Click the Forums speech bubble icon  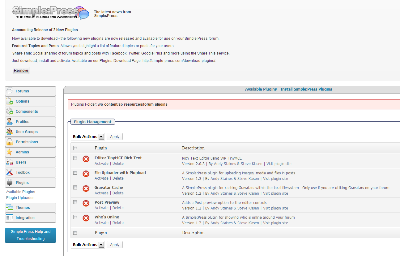(10, 91)
